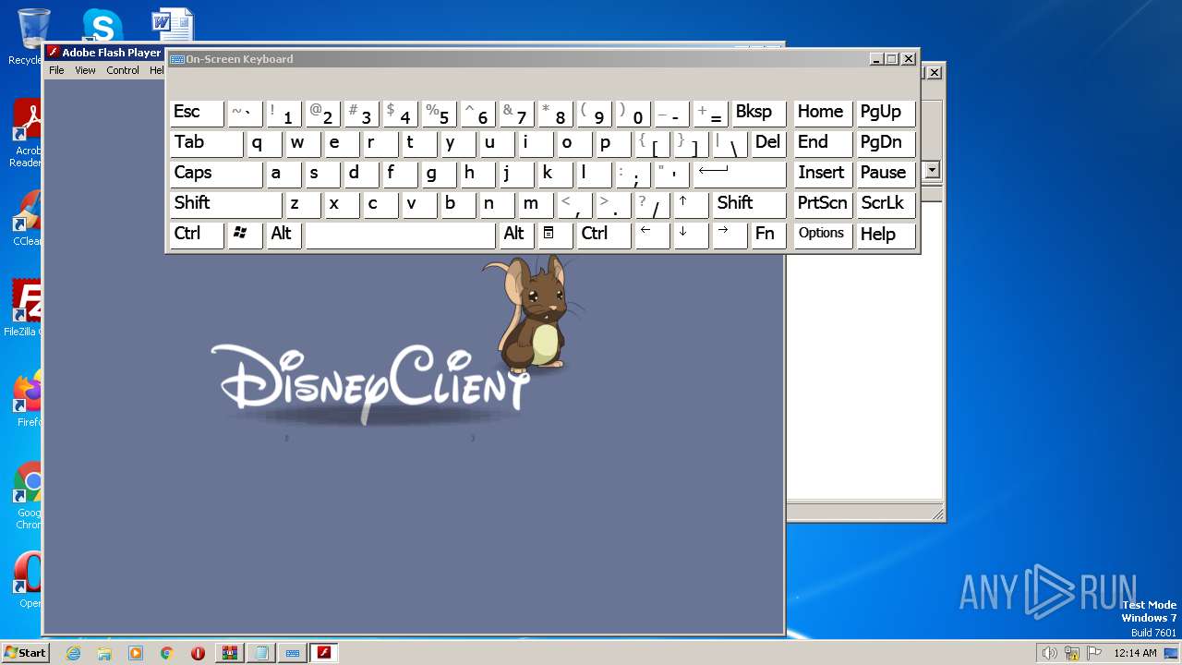Screen dimensions: 1182x665
Task: Toggle the left Alt key
Action: pyautogui.click(x=283, y=235)
